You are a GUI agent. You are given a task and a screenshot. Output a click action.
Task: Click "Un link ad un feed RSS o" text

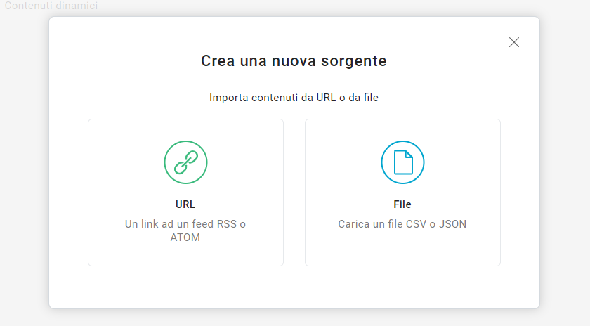185,224
